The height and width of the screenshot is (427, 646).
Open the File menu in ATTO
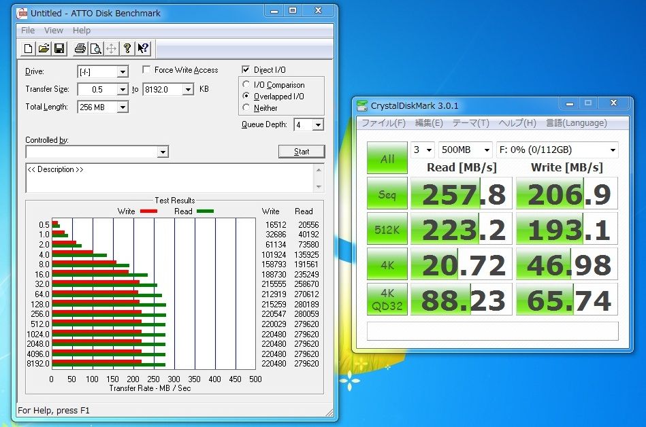(28, 31)
